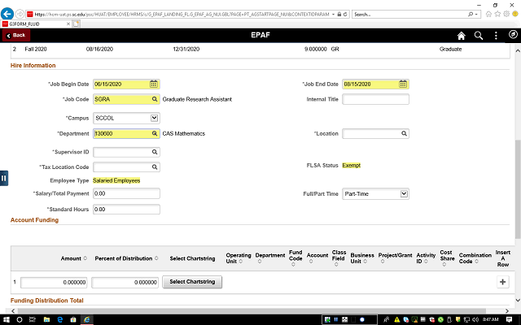521x325 pixels.
Task: Click the page horizontal scrollbar
Action: (252, 311)
